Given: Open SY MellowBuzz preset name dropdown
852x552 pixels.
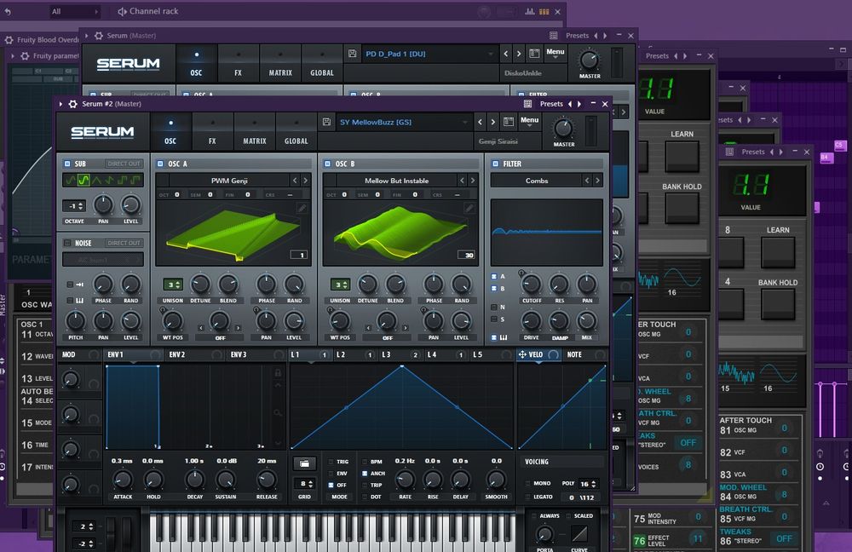Looking at the screenshot, I should (402, 123).
